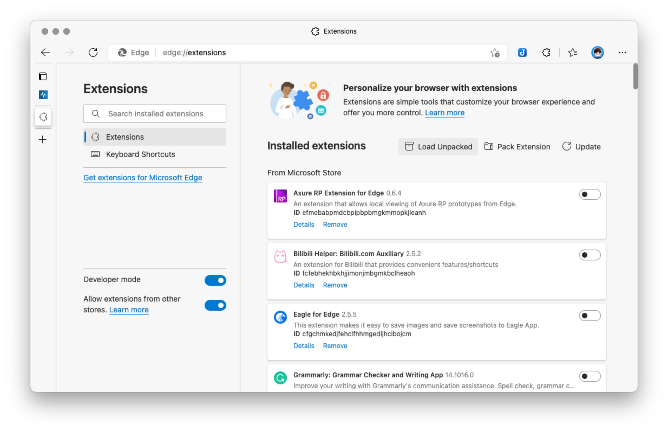
Task: Enable Axure RP Extension for Edge
Action: pos(590,194)
